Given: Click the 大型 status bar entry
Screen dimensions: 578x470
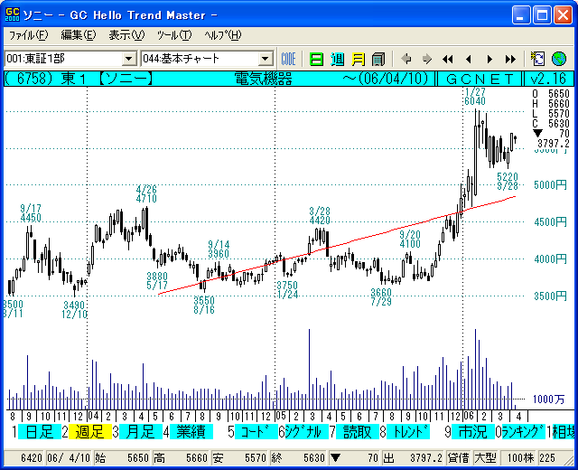Looking at the screenshot, I should [486, 458].
